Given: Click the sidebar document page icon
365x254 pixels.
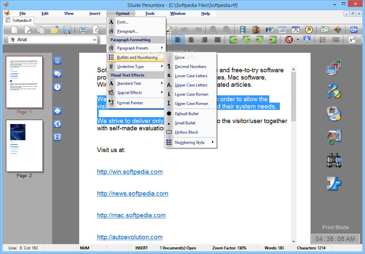Looking at the screenshot, I should click(x=57, y=61).
